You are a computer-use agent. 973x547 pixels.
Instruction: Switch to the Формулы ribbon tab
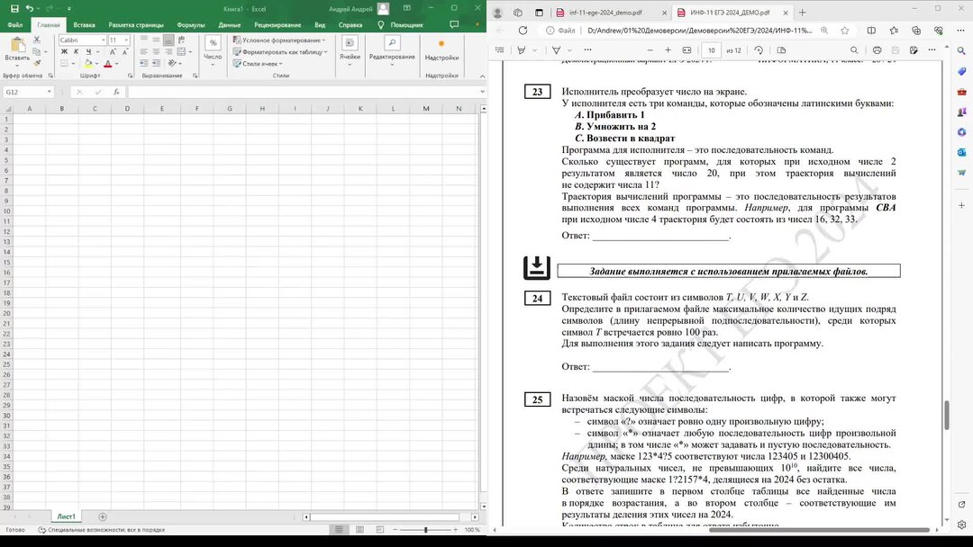[190, 25]
